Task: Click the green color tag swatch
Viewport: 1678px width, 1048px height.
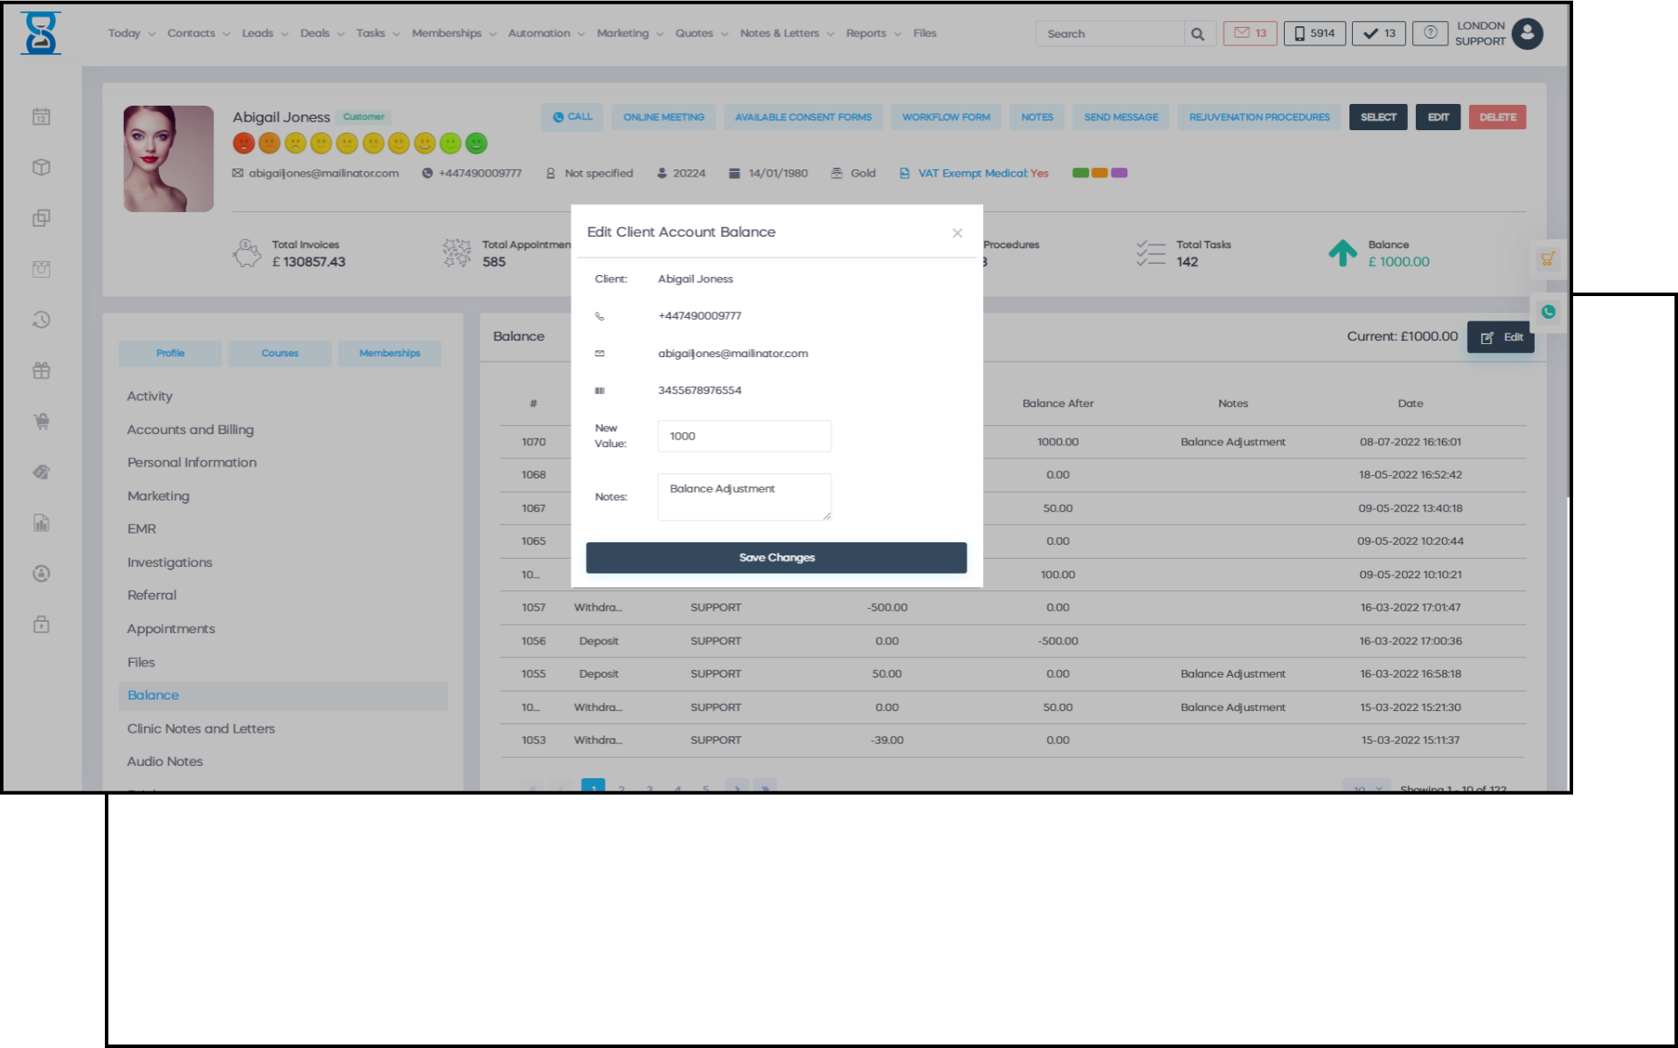Action: 1080,173
